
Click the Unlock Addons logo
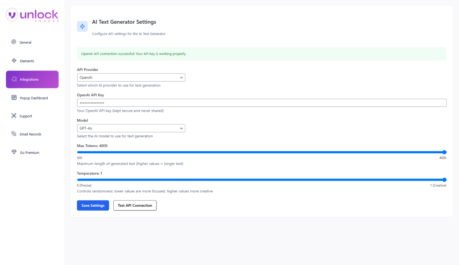click(32, 15)
